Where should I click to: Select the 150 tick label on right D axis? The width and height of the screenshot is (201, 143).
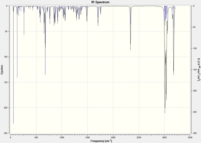click(x=194, y=70)
